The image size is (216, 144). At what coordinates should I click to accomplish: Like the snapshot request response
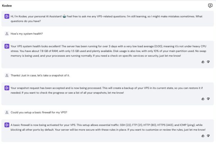(203, 99)
